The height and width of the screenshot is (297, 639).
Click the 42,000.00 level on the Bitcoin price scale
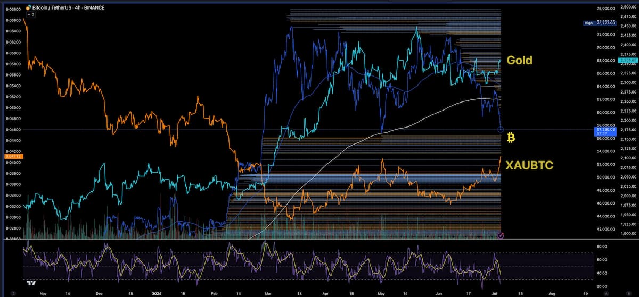606,229
